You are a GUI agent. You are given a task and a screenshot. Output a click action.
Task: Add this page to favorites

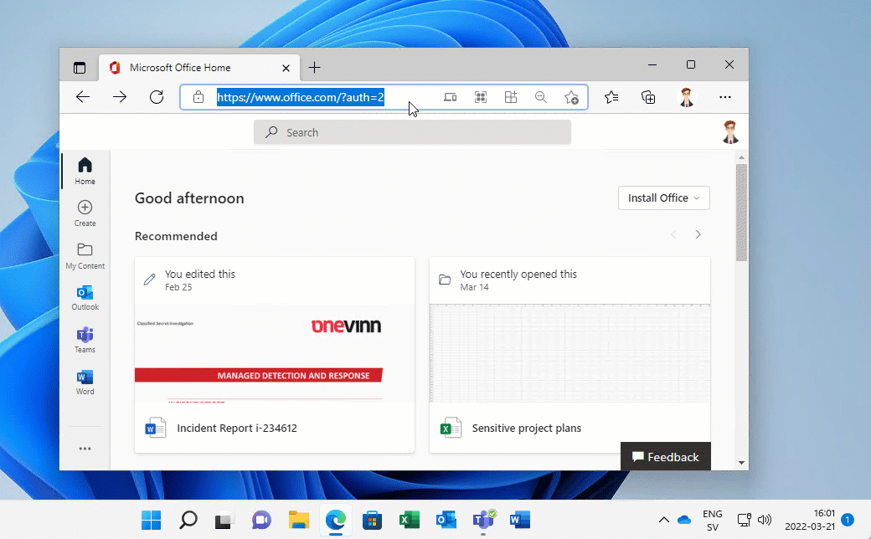tap(571, 97)
